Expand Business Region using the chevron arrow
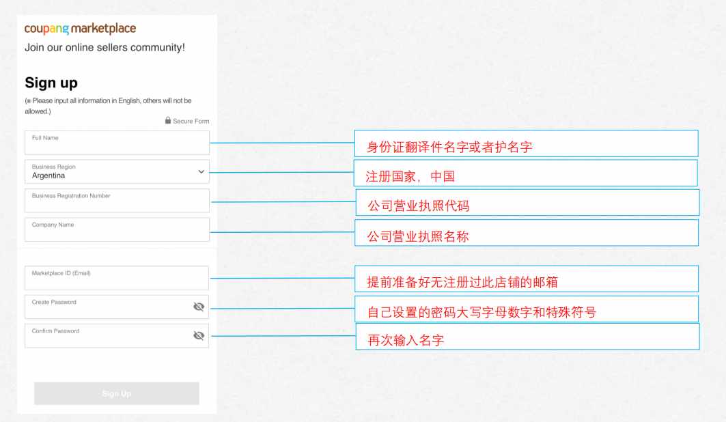726x422 pixels. coord(201,171)
